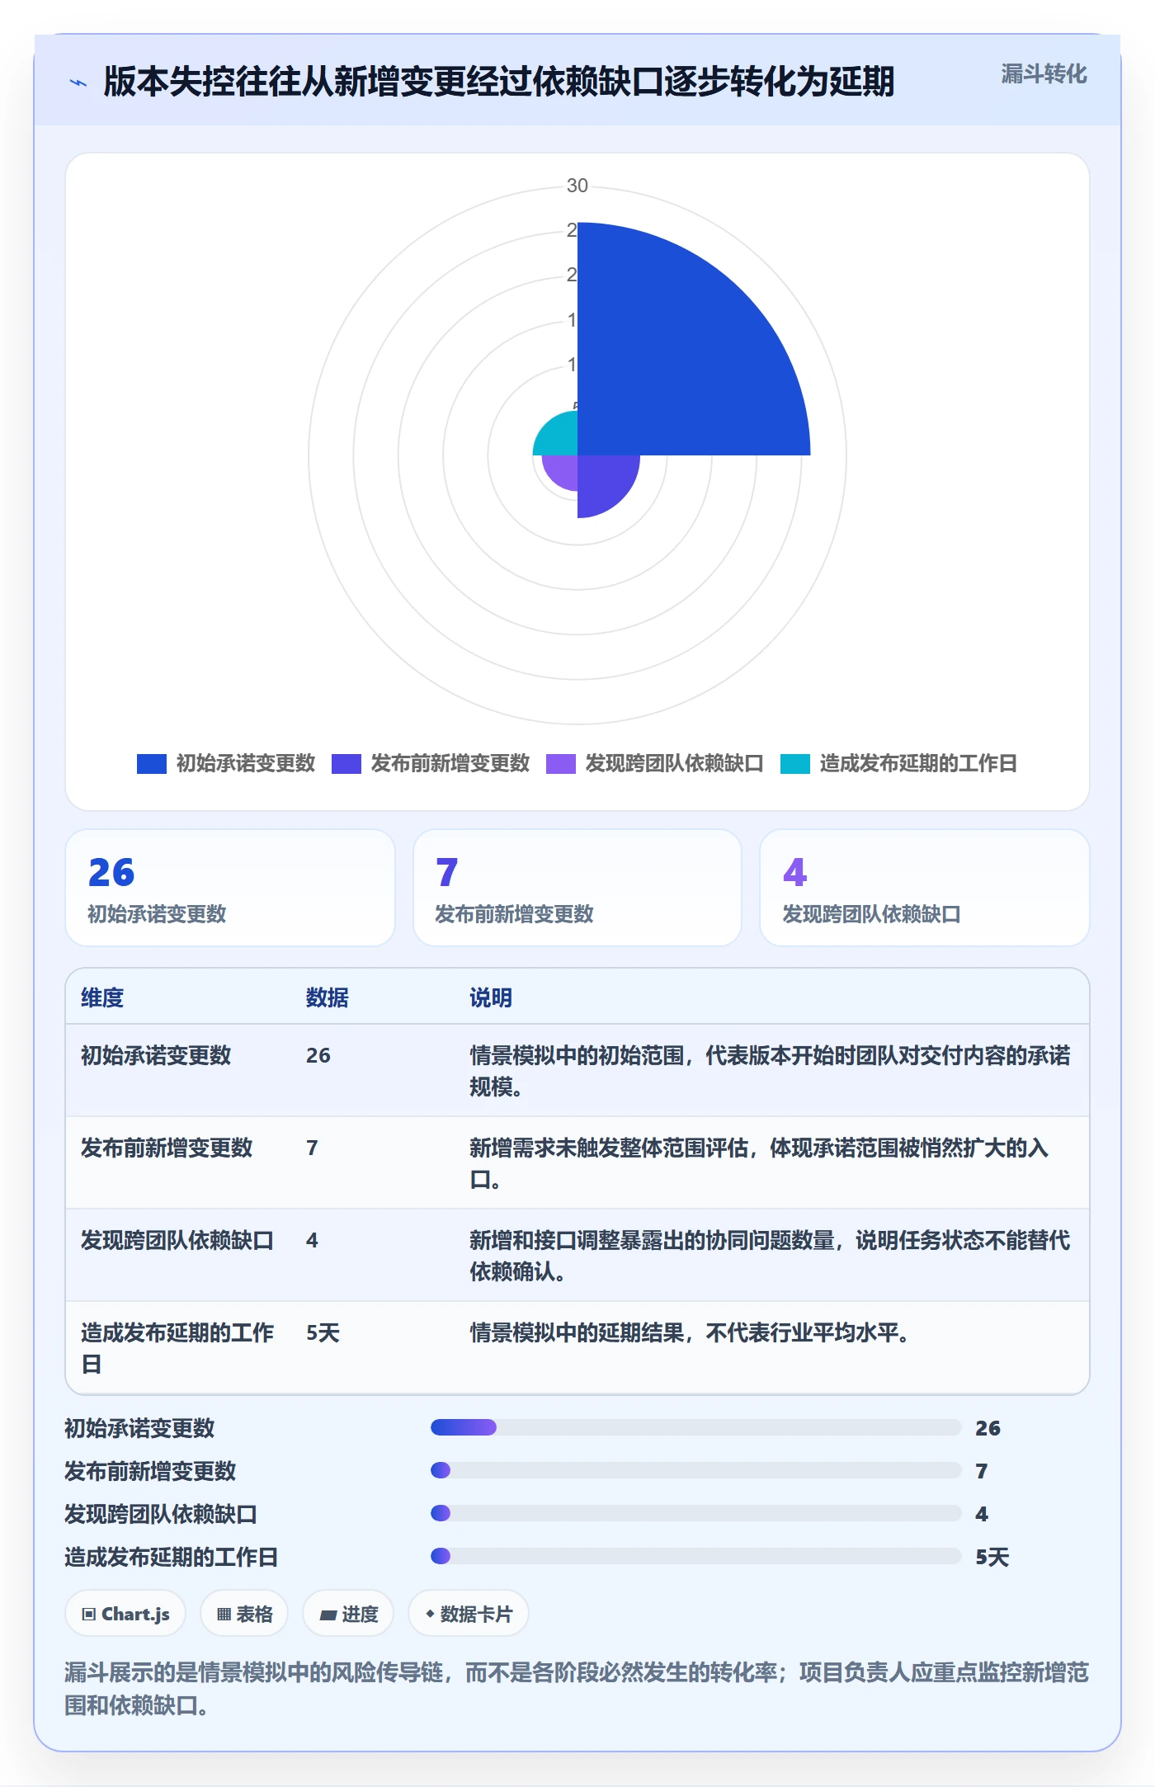Image resolution: width=1155 pixels, height=1787 pixels.
Task: Click table cell 发布前新增变更数
Action: pyautogui.click(x=167, y=1148)
